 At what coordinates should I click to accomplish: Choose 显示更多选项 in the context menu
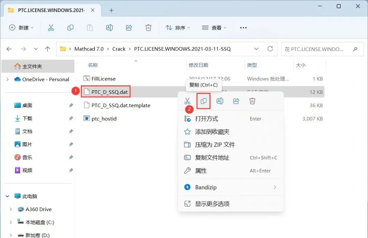tap(231, 204)
